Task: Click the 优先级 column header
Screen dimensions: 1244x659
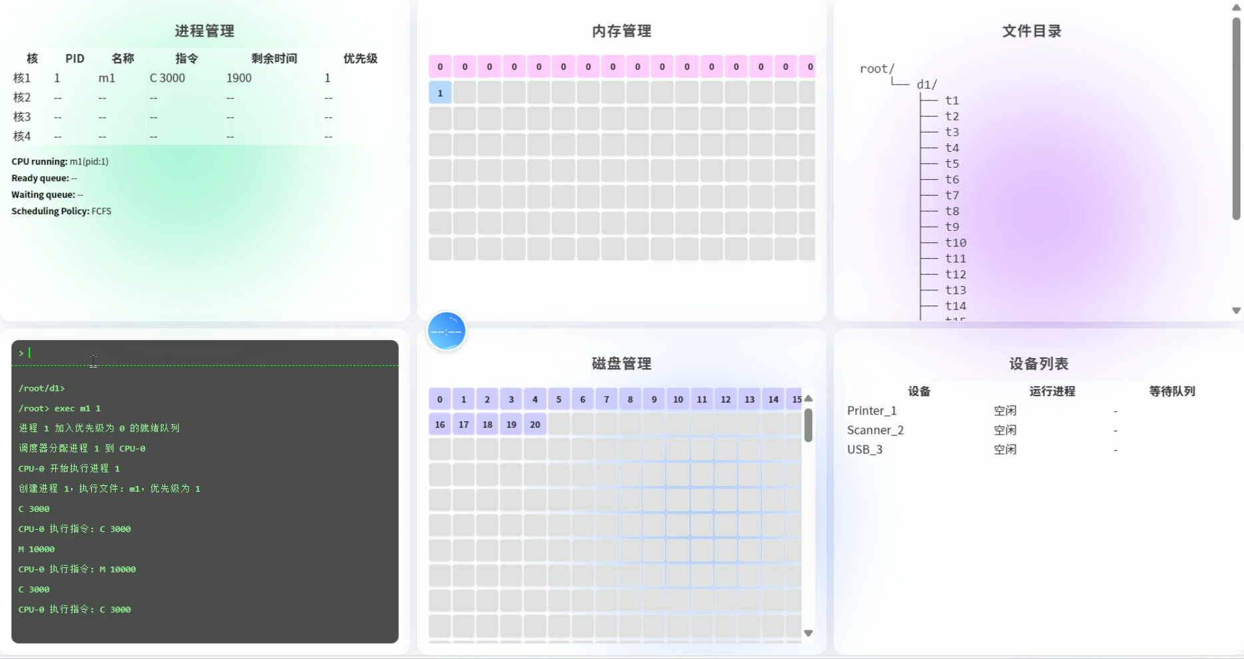Action: [x=360, y=59]
